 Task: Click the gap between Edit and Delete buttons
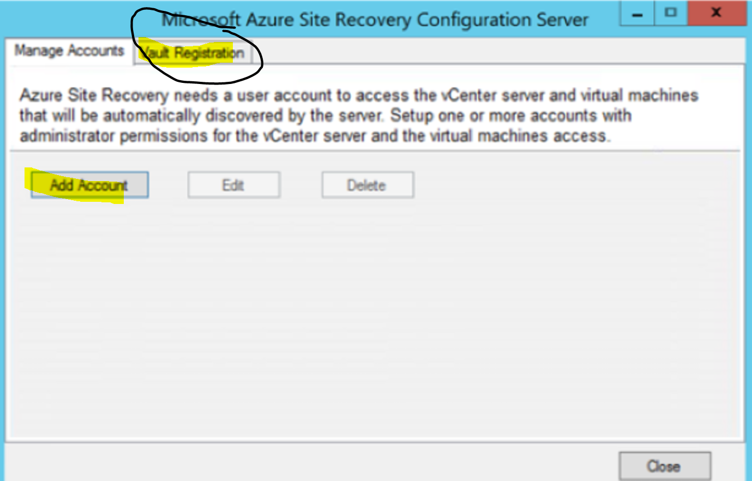point(301,185)
